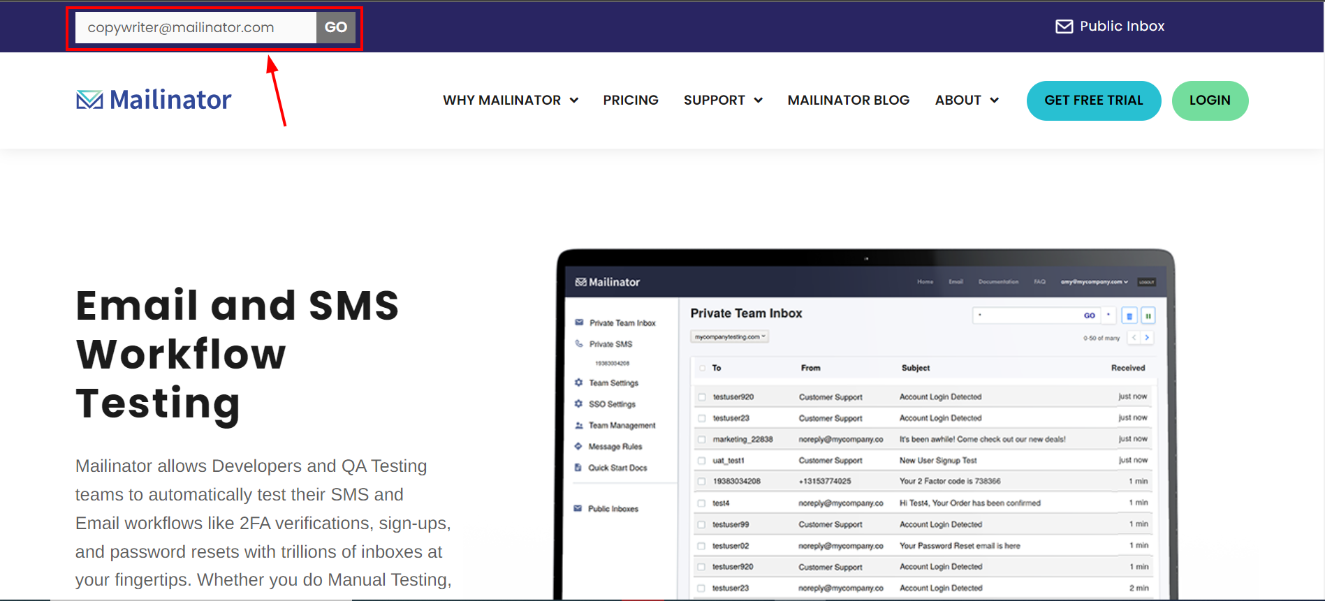Image resolution: width=1325 pixels, height=601 pixels.
Task: Open the SUPPORT menu label
Action: 715,101
